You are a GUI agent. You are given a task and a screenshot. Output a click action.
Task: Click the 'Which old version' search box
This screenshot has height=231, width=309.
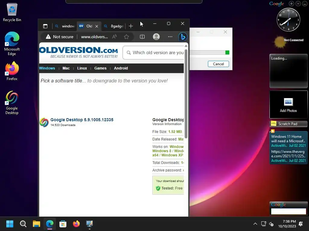(154, 53)
